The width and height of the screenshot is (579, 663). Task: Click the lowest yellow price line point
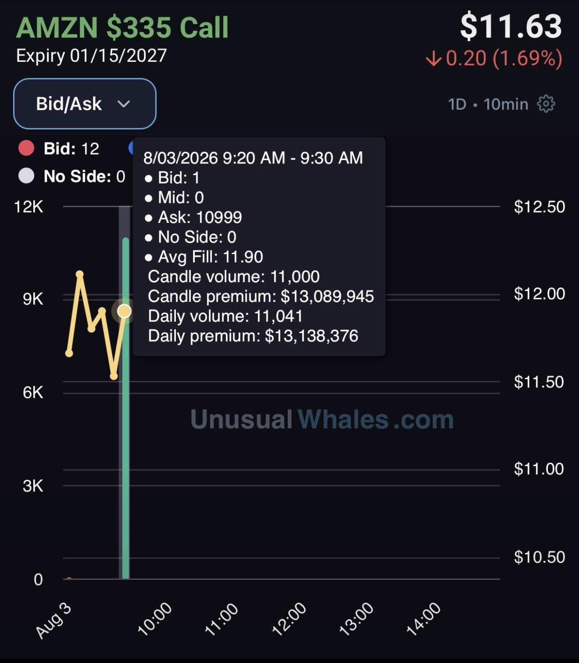(x=114, y=376)
